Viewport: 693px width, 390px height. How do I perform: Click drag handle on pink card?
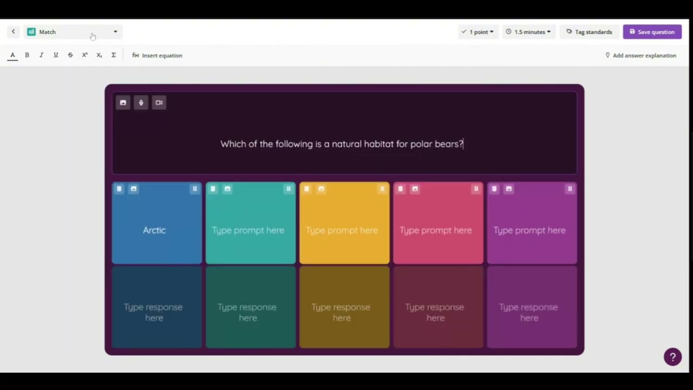pyautogui.click(x=476, y=188)
